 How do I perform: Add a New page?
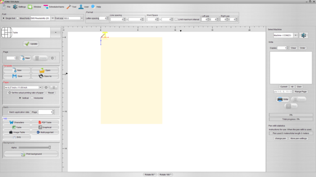[x=25, y=58]
